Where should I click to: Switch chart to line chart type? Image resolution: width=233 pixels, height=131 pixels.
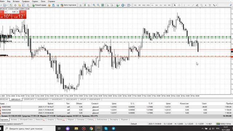pos(89,5)
